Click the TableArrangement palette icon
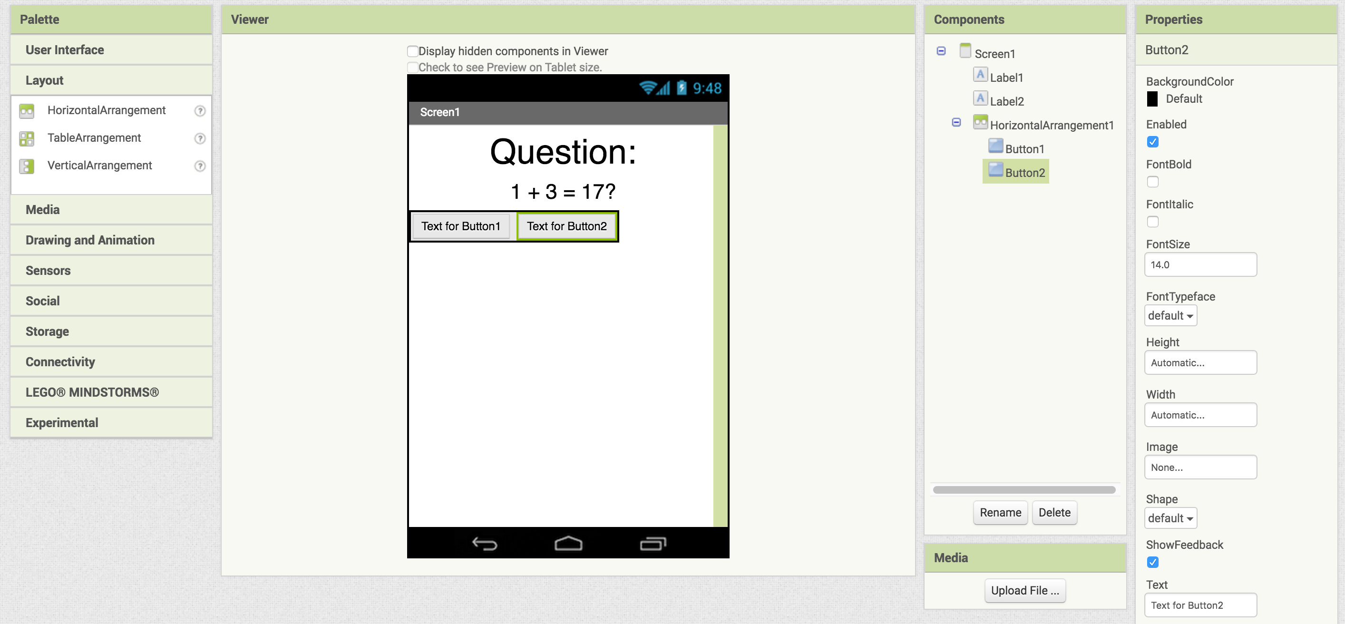The image size is (1345, 624). (x=27, y=138)
